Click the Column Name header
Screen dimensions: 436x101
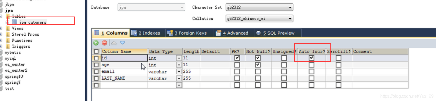124,51
